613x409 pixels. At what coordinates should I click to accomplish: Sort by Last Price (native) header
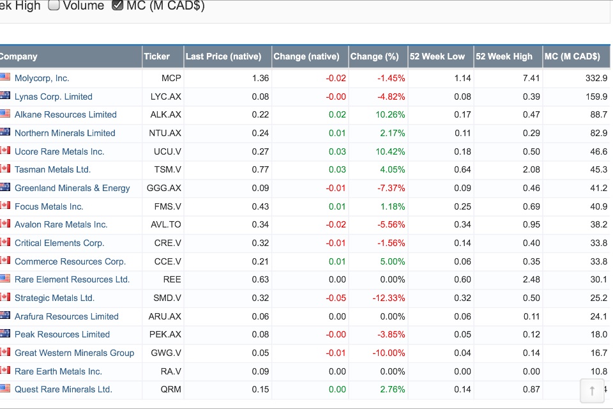[223, 56]
